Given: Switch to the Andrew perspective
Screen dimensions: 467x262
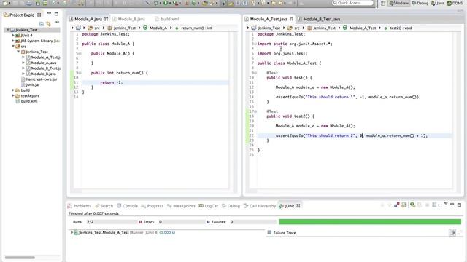Looking at the screenshot, I should pyautogui.click(x=399, y=3).
